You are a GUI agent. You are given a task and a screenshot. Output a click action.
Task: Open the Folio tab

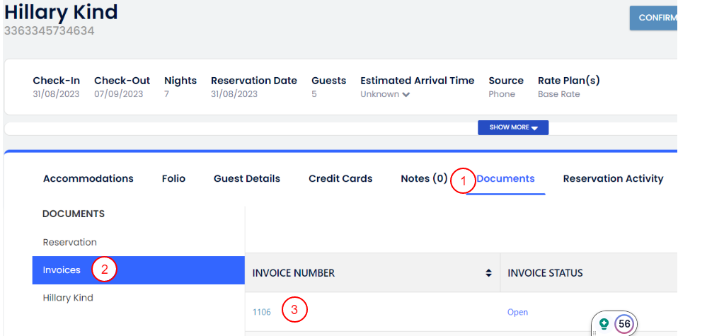[x=173, y=179]
